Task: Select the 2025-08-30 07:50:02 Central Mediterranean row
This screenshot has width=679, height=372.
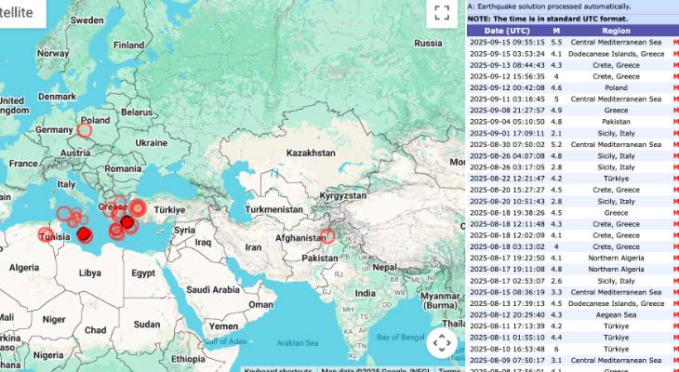Action: coord(573,144)
